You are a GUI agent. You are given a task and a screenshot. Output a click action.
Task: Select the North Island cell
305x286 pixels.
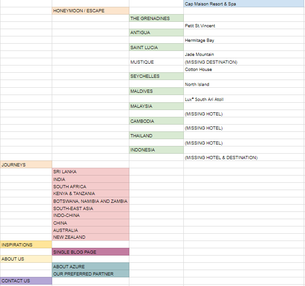(244, 84)
